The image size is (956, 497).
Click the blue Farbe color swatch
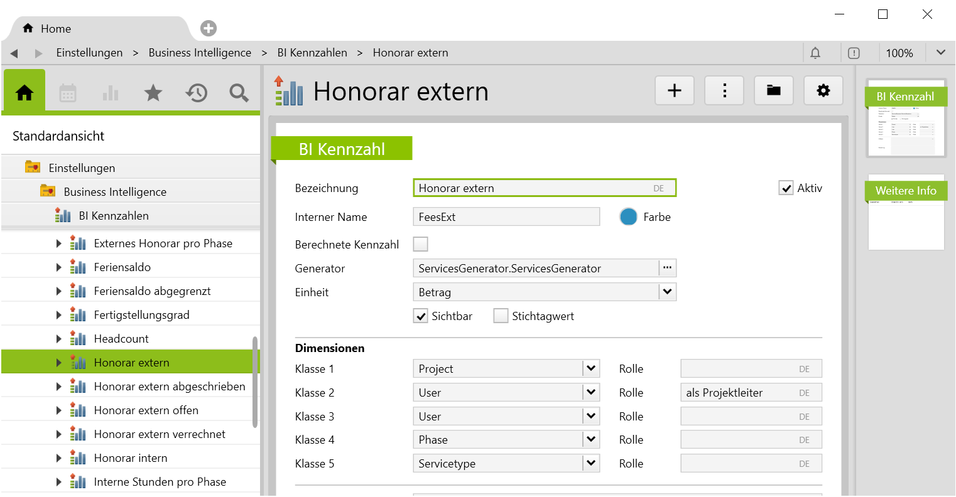click(x=628, y=217)
